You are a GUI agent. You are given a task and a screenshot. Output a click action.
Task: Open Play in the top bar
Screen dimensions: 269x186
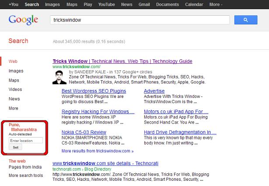(x=88, y=4)
